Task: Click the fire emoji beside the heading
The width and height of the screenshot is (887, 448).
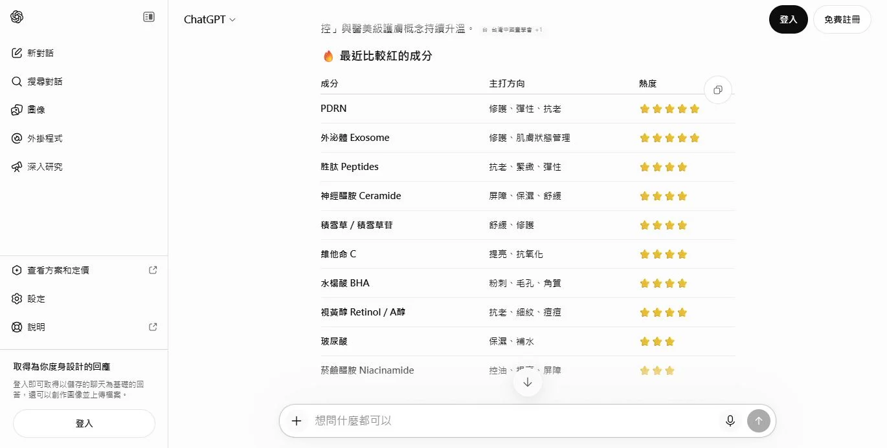Action: click(x=328, y=56)
